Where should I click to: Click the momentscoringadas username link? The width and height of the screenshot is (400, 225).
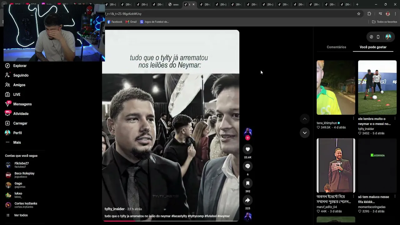coord(372,207)
